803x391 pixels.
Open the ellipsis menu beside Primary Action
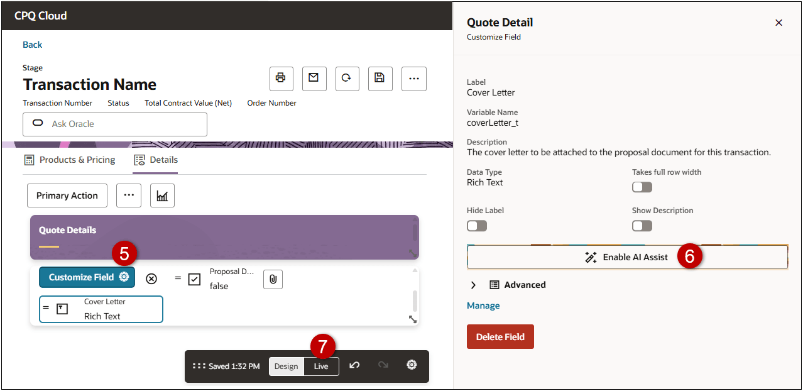pos(129,196)
